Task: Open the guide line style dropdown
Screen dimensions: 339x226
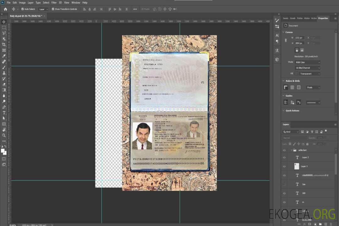Action: [313, 103]
